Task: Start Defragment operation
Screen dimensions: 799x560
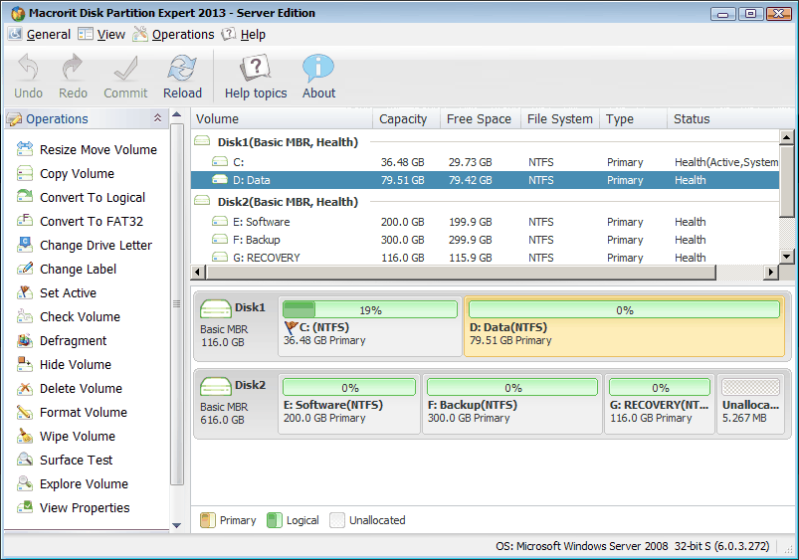Action: 62,340
